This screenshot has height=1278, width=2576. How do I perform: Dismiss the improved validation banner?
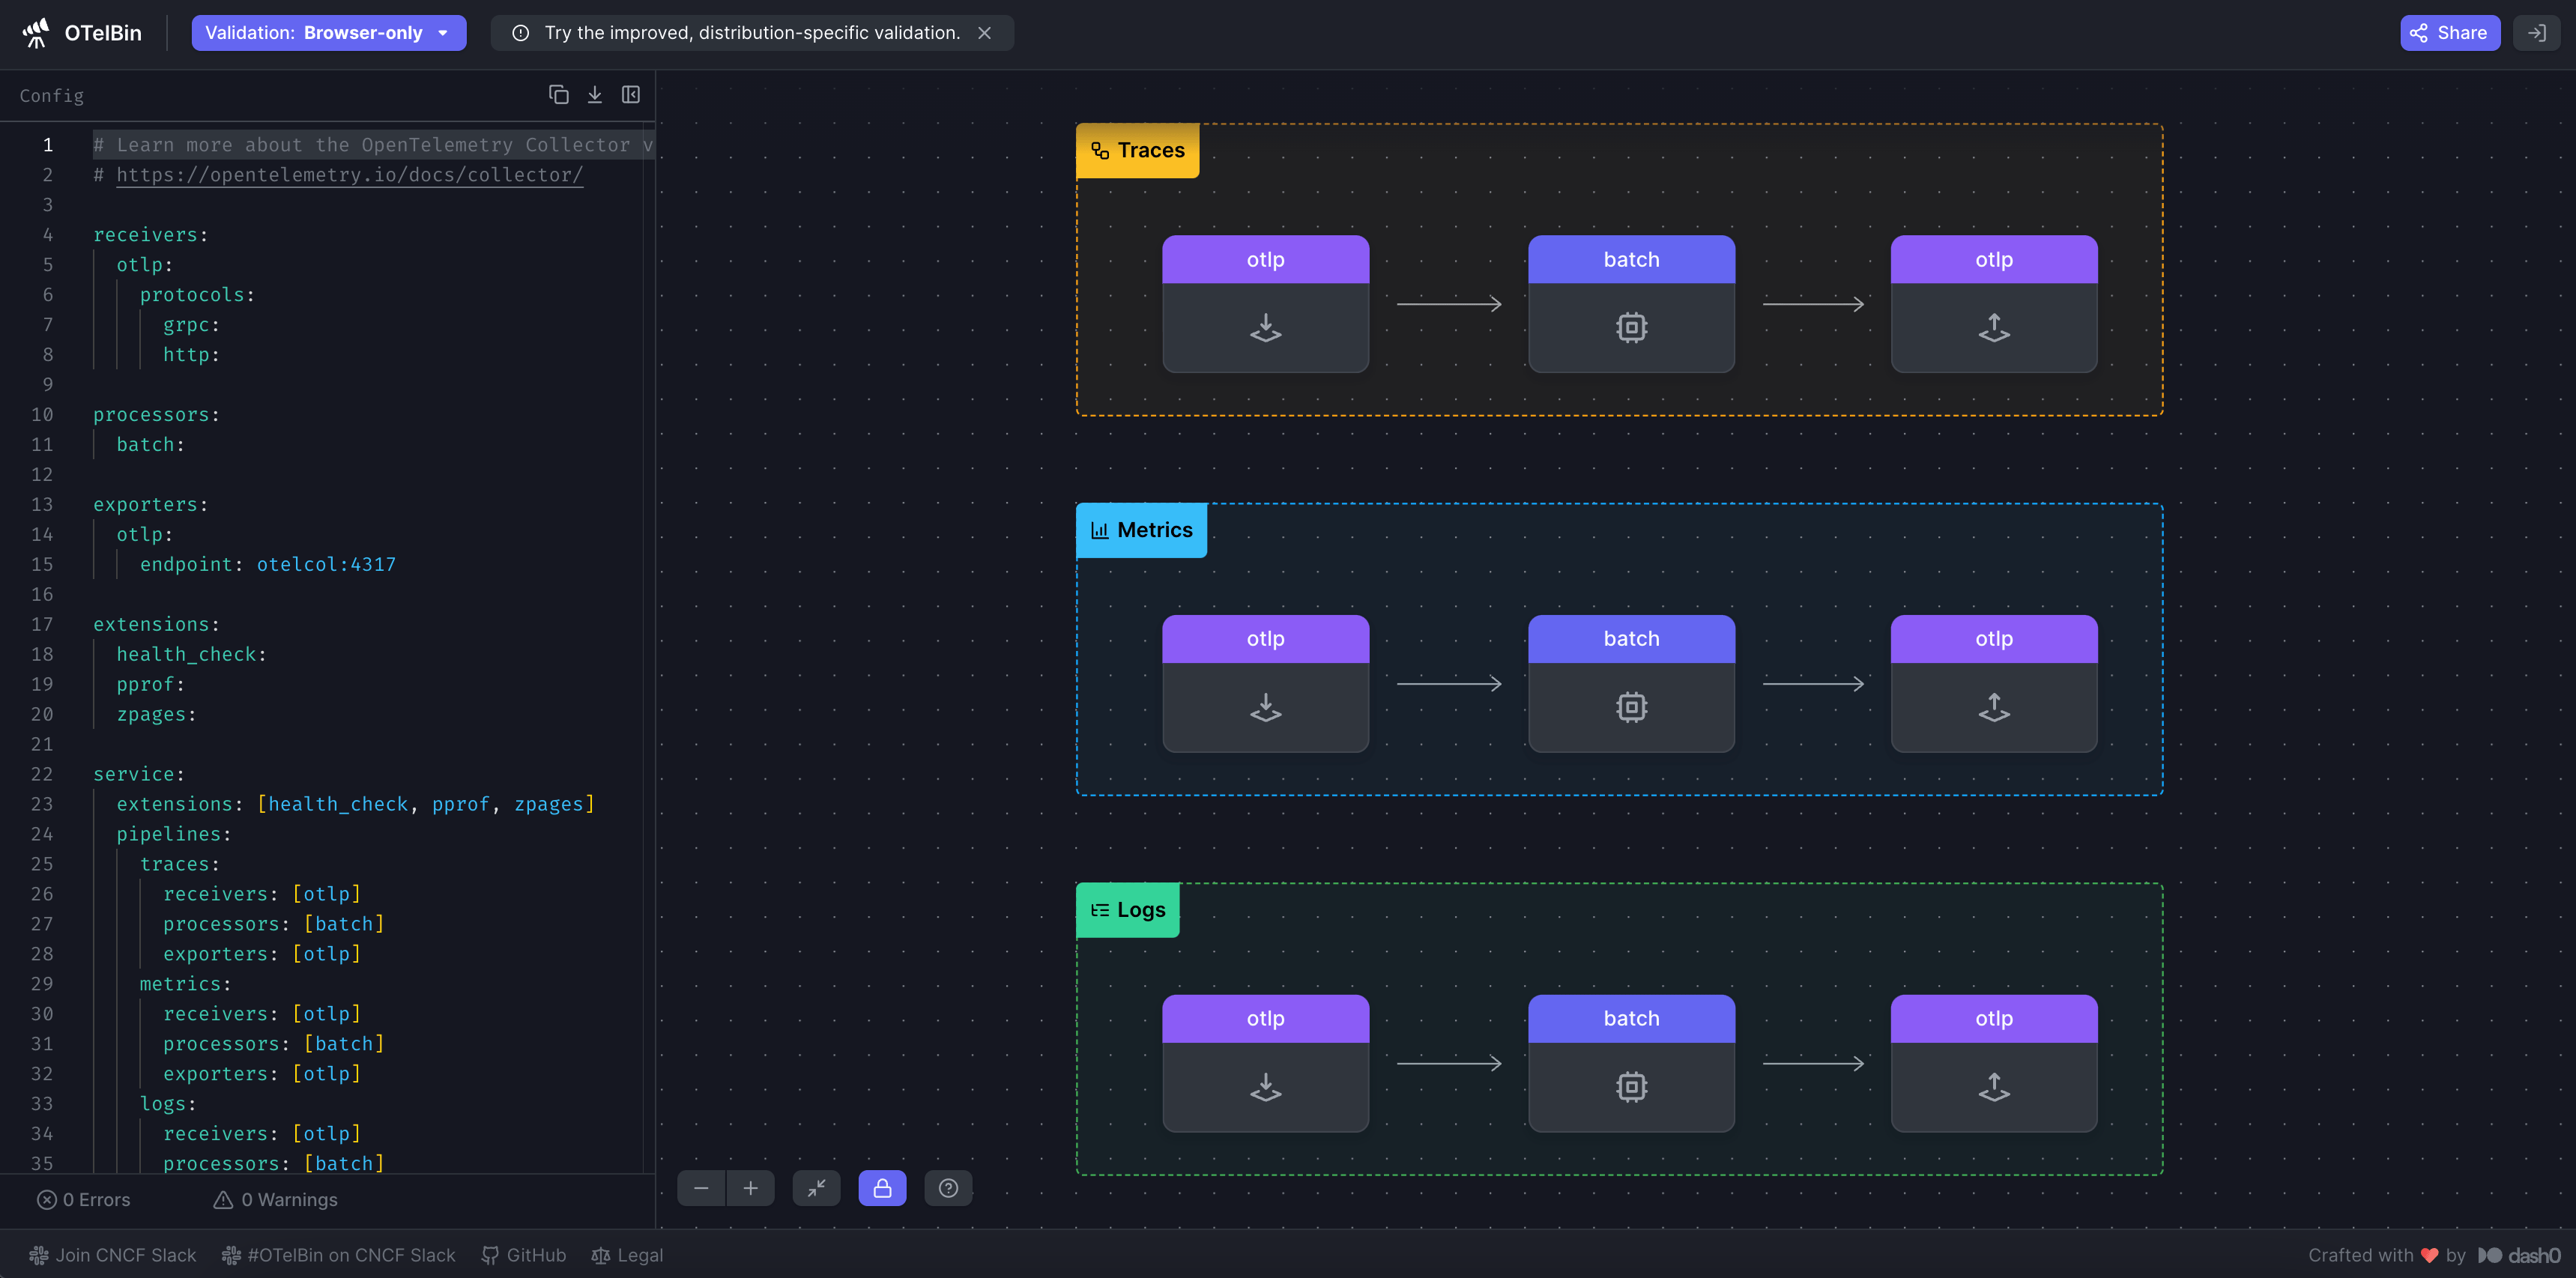[x=984, y=33]
